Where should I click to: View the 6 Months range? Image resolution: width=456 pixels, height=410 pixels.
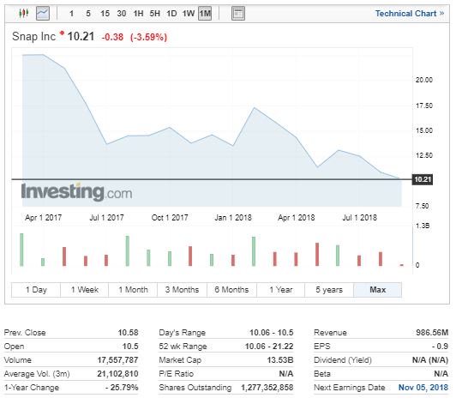[x=231, y=290]
